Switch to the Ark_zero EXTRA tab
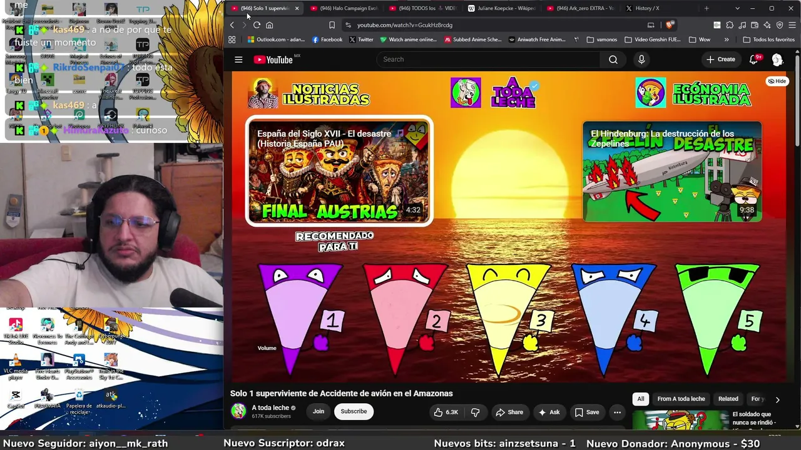Viewport: 801px width, 450px height. pos(580,8)
